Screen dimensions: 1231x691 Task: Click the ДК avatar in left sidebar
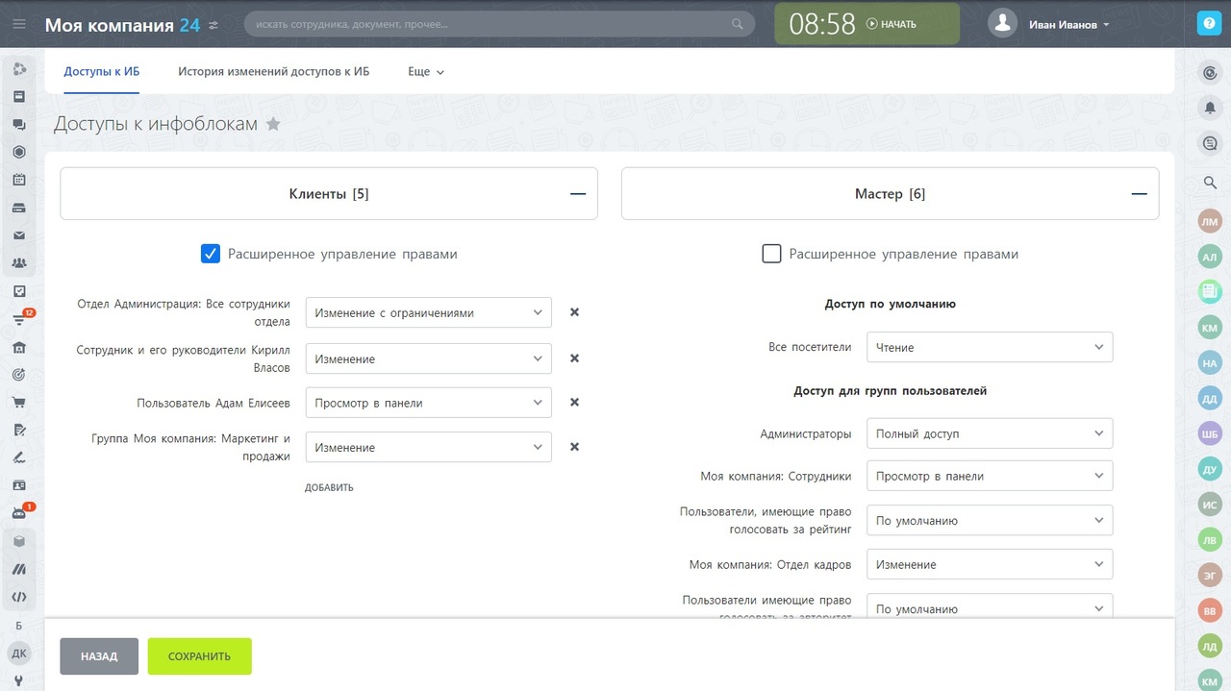(x=19, y=654)
